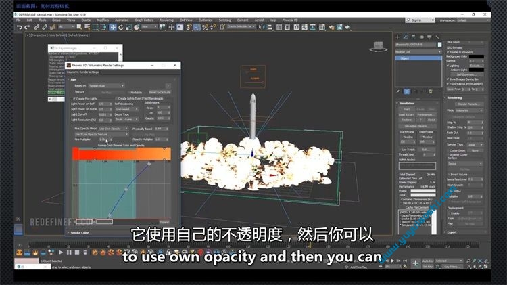The height and width of the screenshot is (285, 507).
Task: Click the Fire Multiplier value field
Action: (x=103, y=139)
